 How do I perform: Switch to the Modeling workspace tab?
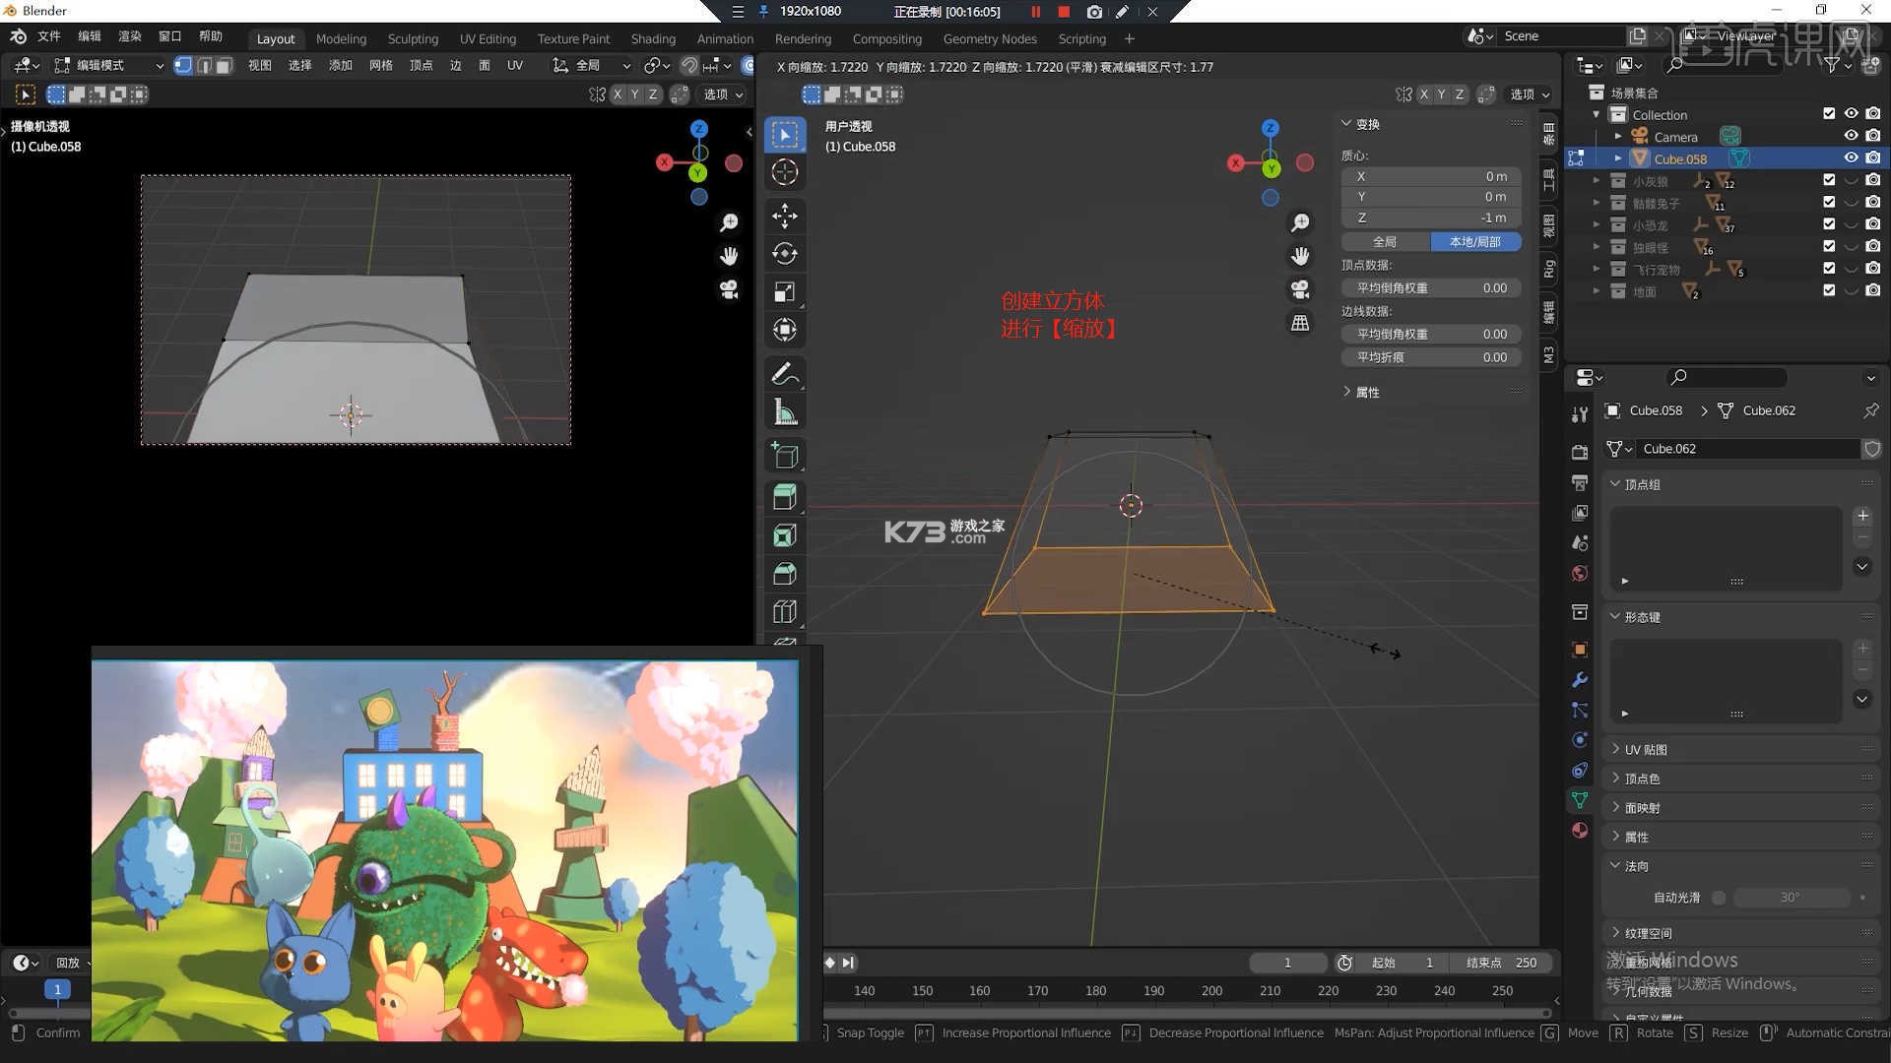pos(341,38)
